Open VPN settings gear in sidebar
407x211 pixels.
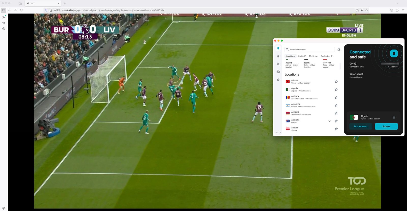[278, 80]
